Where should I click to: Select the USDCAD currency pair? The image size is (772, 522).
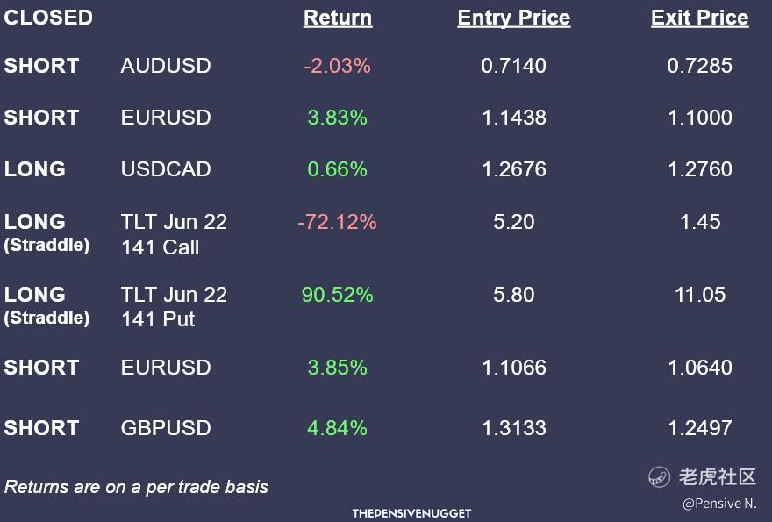point(166,169)
